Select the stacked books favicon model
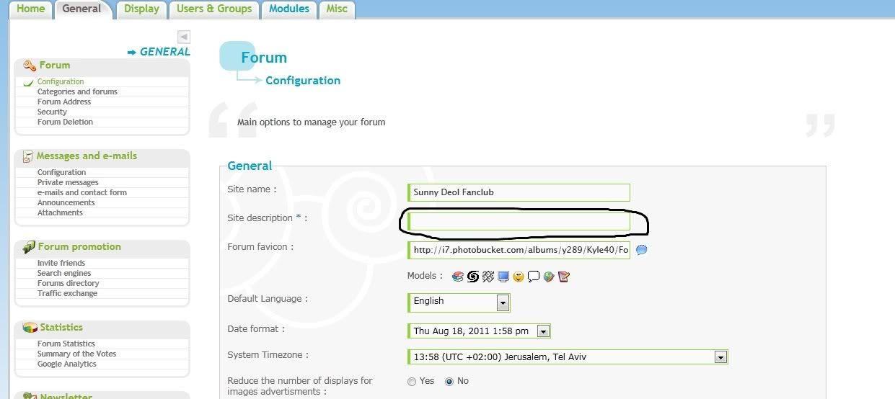 (457, 276)
